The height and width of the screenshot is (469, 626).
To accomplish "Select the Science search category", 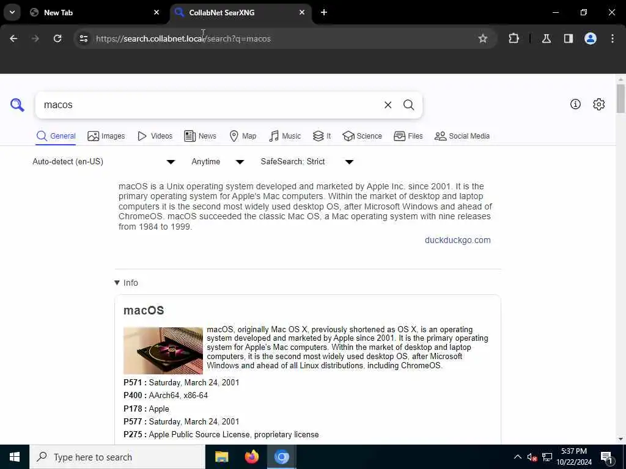I will pos(362,136).
